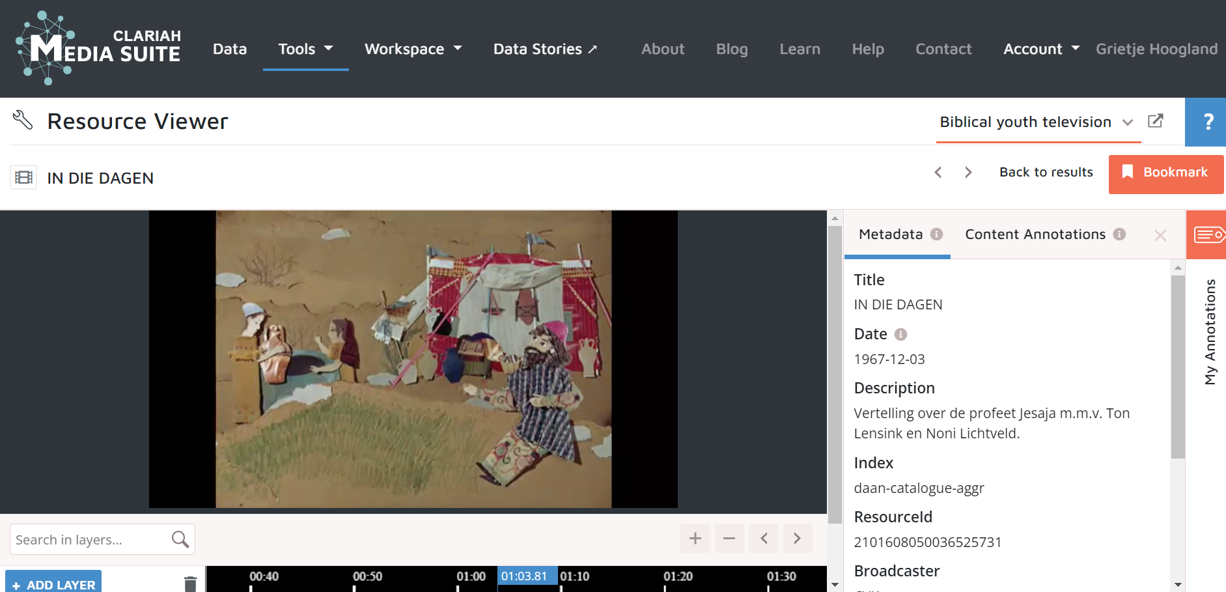Expand the Tools dropdown menu
The image size is (1226, 592).
click(305, 49)
